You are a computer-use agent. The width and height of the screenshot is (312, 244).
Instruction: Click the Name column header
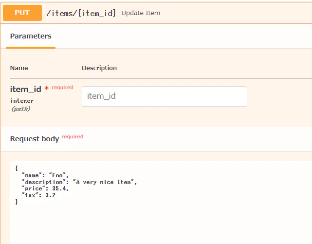coord(19,68)
